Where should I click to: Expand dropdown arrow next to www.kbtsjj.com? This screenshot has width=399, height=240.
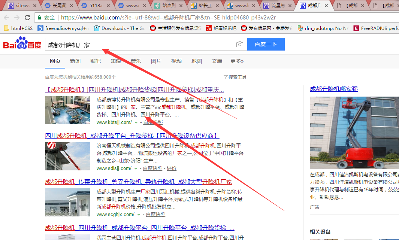(x=136, y=123)
